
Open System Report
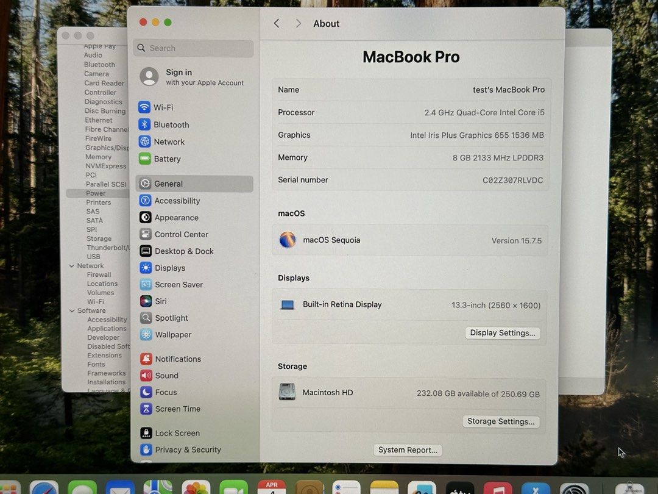point(408,450)
